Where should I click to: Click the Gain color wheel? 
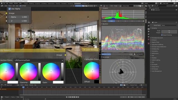tap(51, 72)
